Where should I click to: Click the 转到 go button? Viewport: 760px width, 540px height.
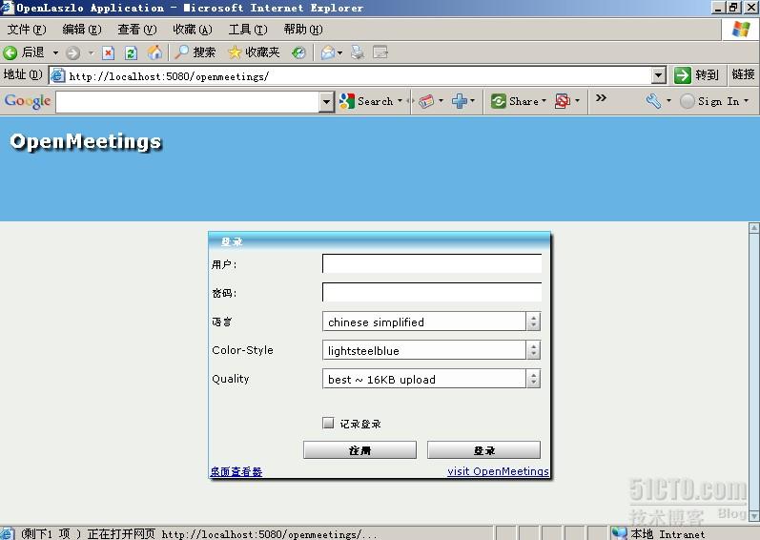tap(696, 75)
